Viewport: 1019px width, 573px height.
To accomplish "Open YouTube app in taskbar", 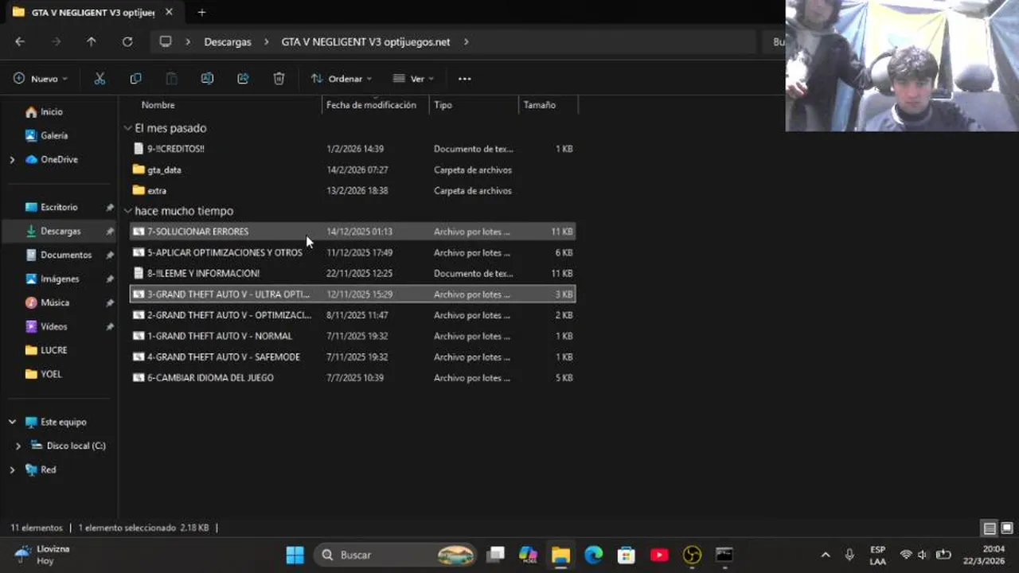I will point(659,555).
